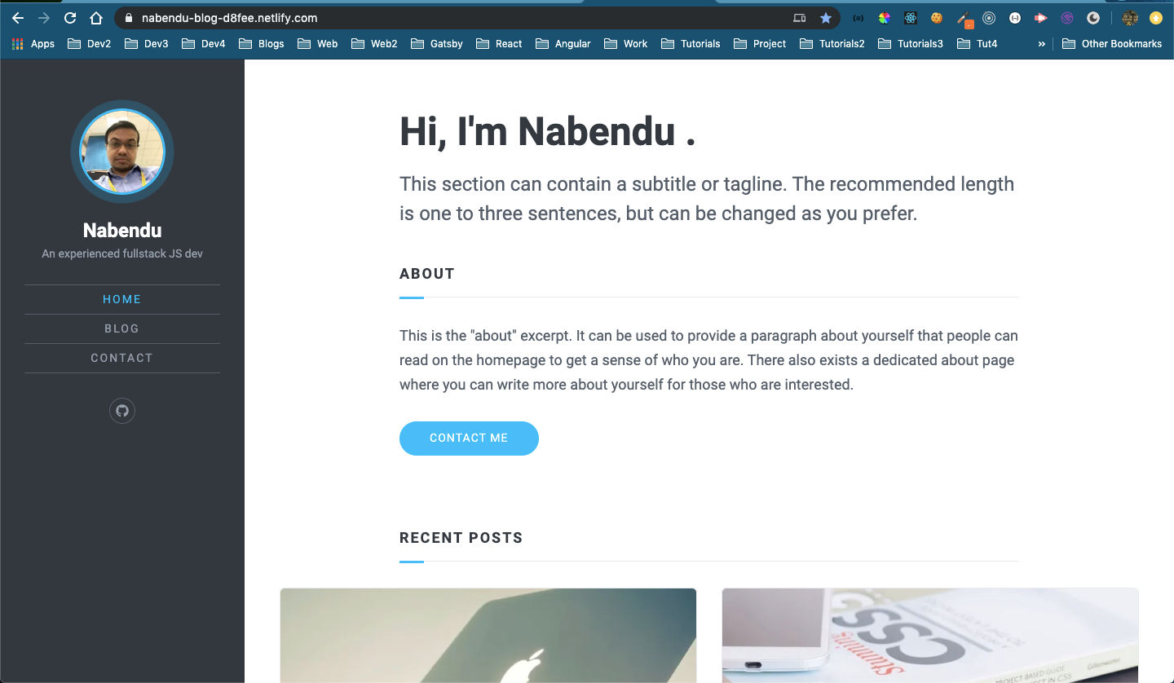The image size is (1174, 683).
Task: Open the Other Bookmarks folder
Action: 1112,44
